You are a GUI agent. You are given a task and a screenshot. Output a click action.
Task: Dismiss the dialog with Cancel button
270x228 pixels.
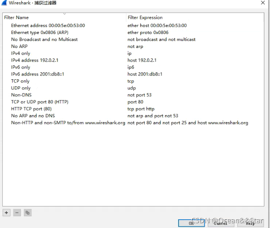(x=221, y=223)
